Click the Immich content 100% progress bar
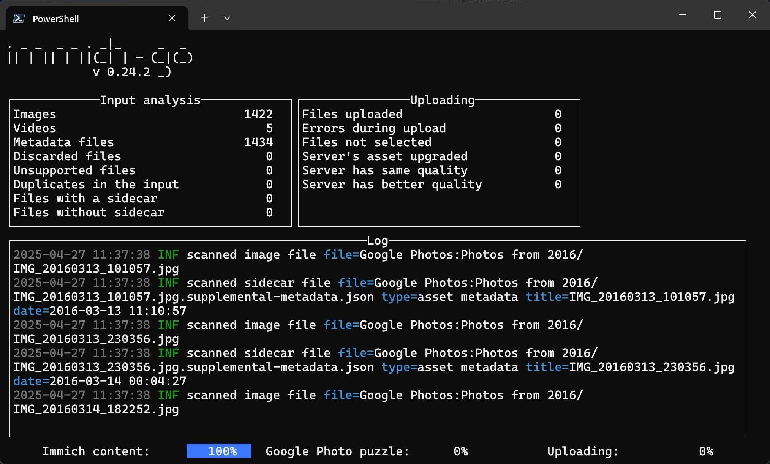Screen dimensions: 770x464 tap(219, 451)
